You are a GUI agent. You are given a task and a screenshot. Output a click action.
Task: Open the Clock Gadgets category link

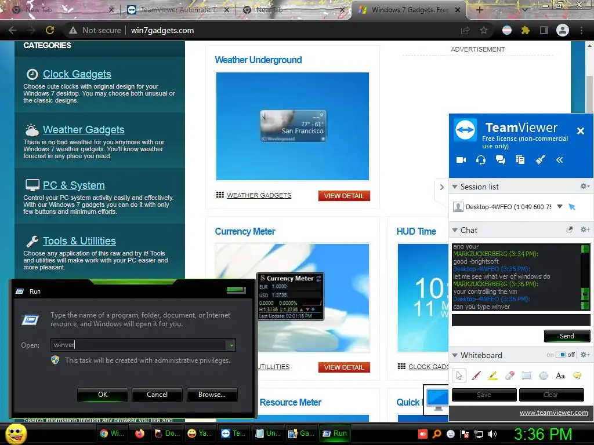pos(77,74)
